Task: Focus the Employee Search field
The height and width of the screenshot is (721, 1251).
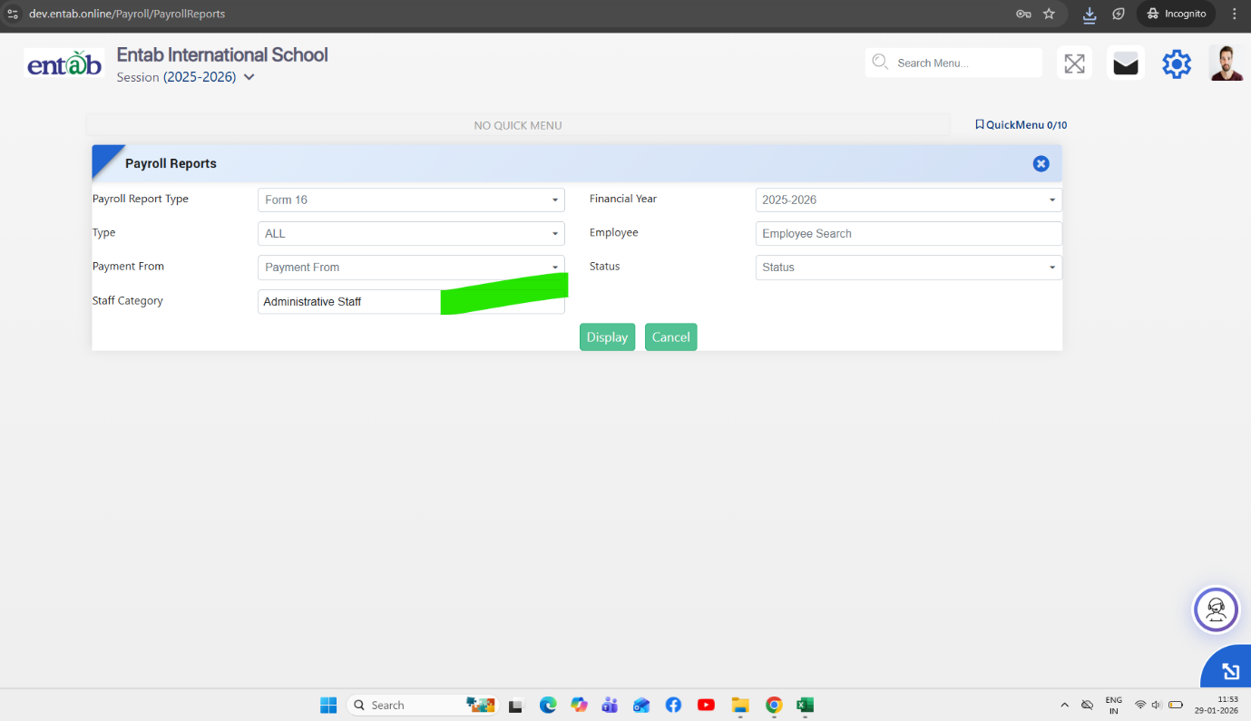Action: click(x=908, y=233)
